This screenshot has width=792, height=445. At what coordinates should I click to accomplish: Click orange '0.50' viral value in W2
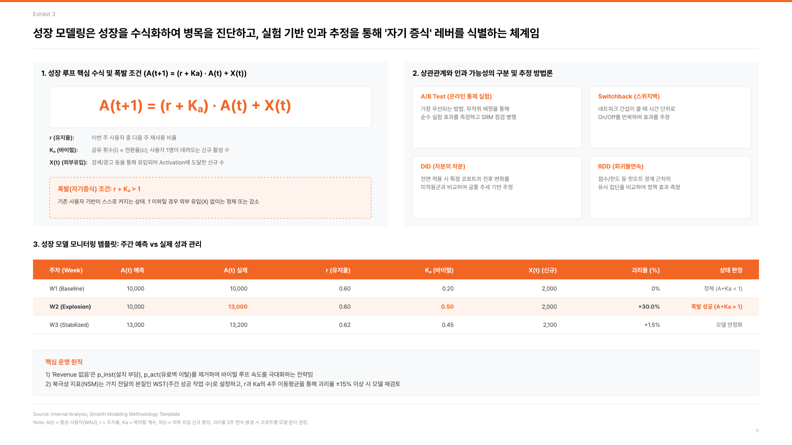447,307
